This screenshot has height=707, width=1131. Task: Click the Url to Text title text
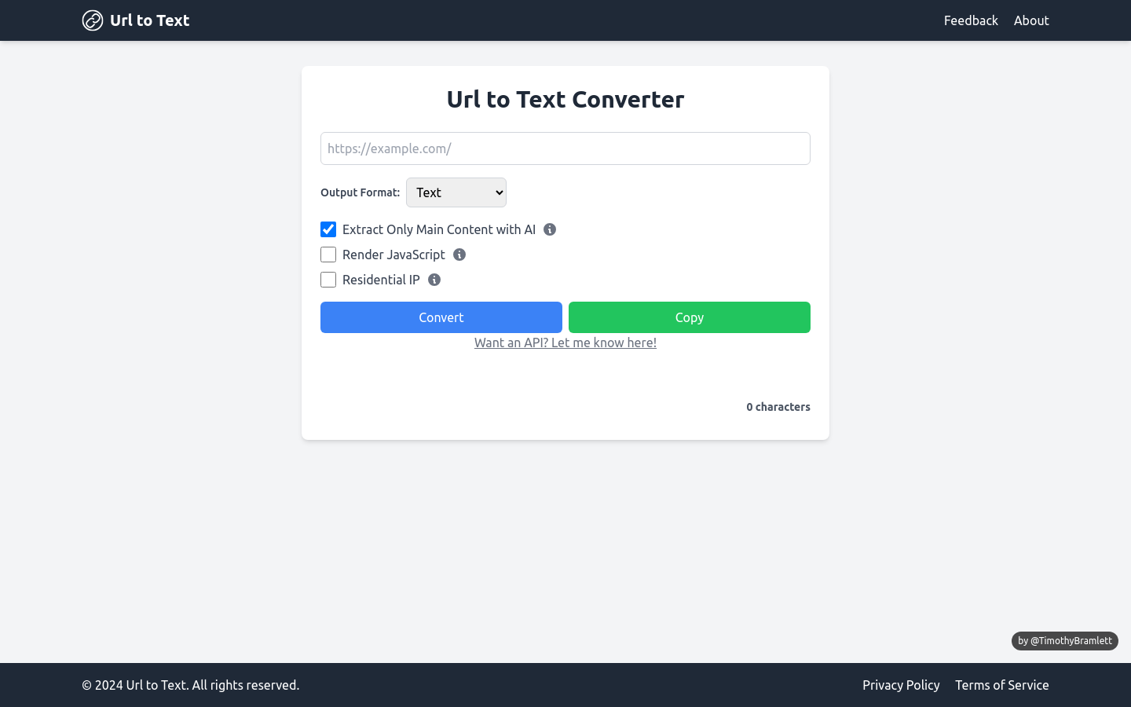[149, 20]
